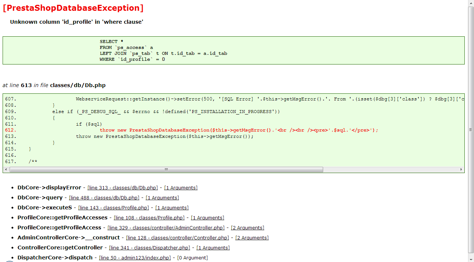Click page vertical scrollbar up arrow
The height and width of the screenshot is (262, 474).
(x=471, y=3)
